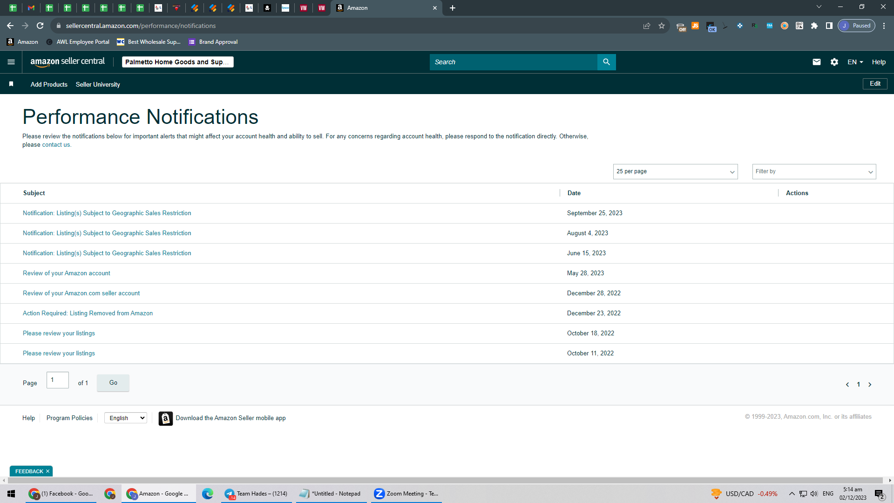
Task: Open the 25 per page dropdown
Action: coord(675,171)
